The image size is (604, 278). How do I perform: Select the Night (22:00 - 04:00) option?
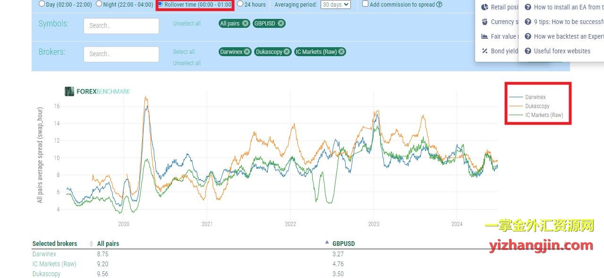point(99,4)
